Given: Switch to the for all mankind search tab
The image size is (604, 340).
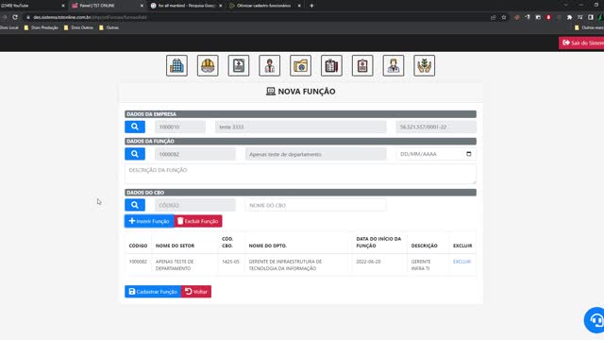Looking at the screenshot, I should pyautogui.click(x=187, y=6).
